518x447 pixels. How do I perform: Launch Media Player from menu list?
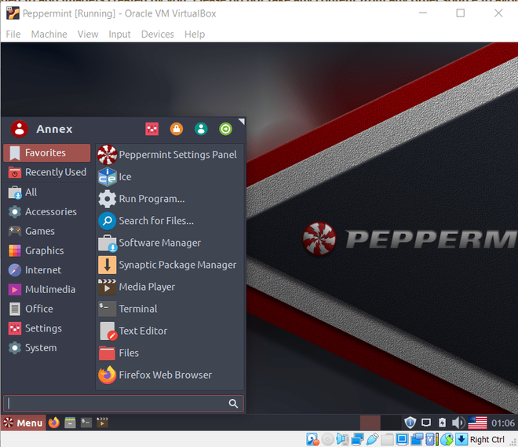[170, 287]
